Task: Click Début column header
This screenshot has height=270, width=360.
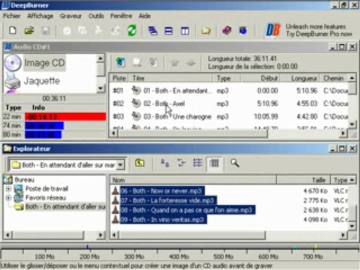Action: click(x=260, y=78)
